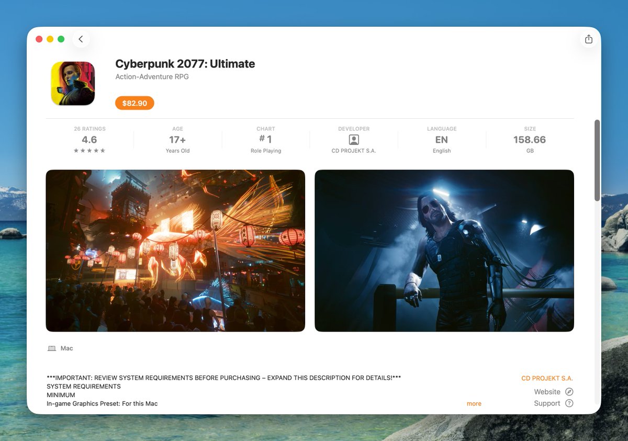Open the developer Website link
This screenshot has height=441, width=628.
pyautogui.click(x=547, y=392)
